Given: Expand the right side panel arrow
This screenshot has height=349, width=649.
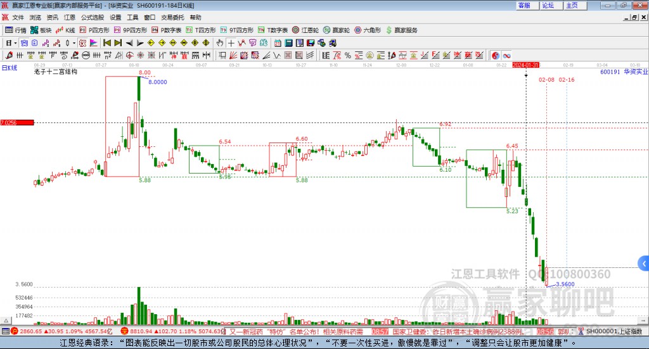Looking at the screenshot, I should pyautogui.click(x=644, y=263).
